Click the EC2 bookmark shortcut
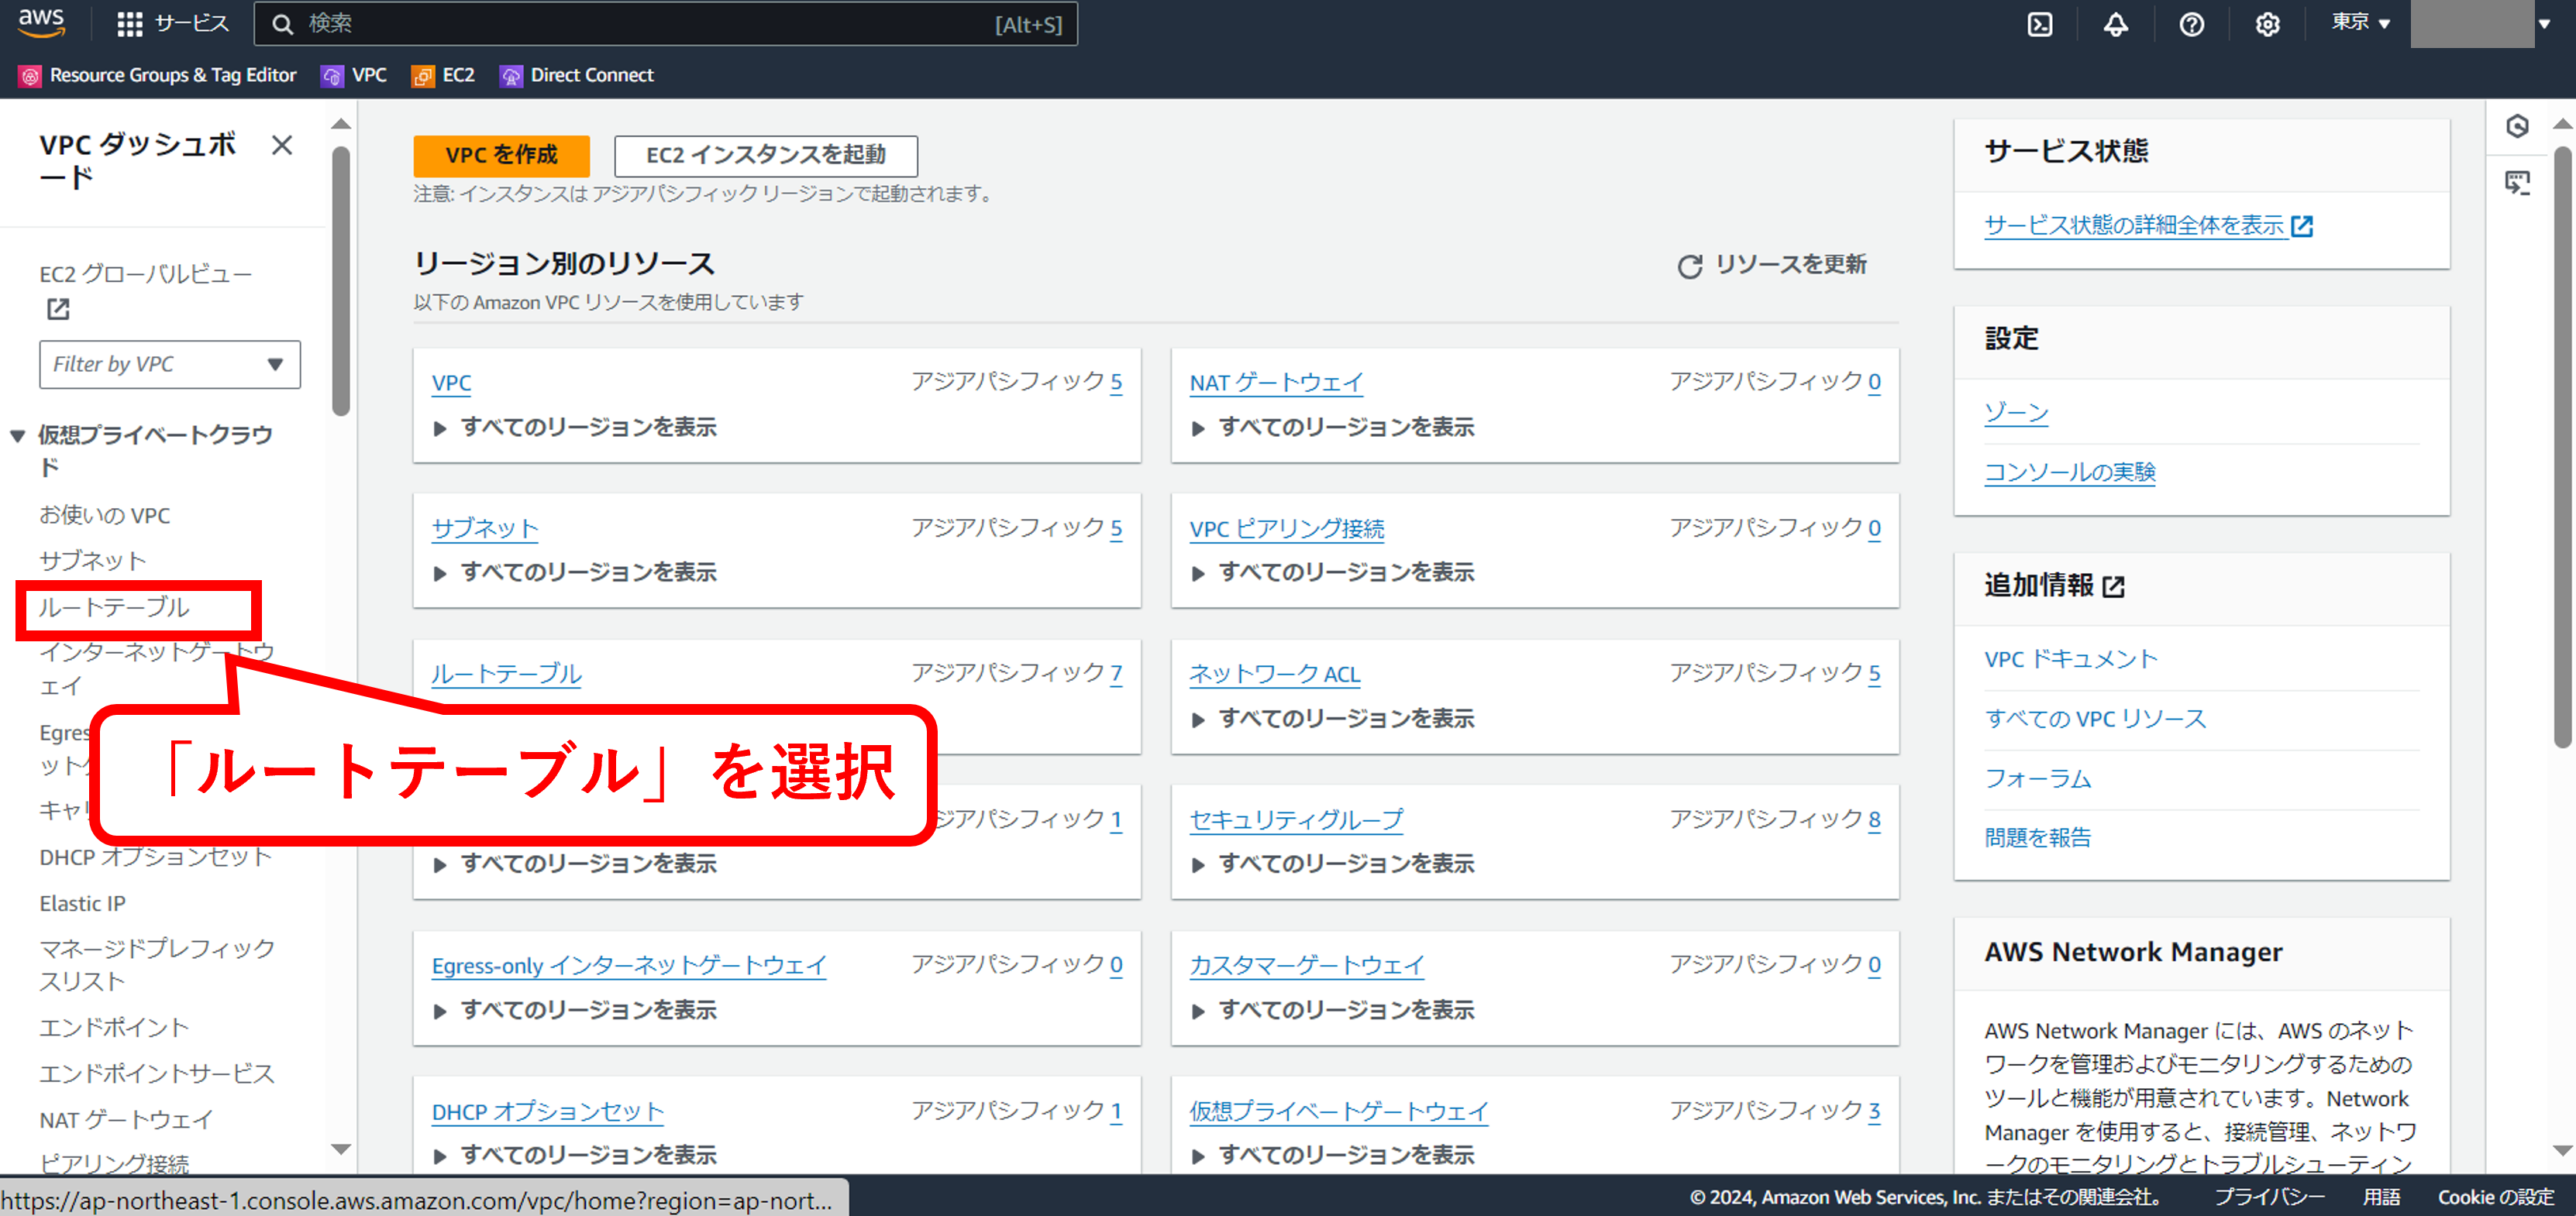The height and width of the screenshot is (1216, 2576). 444,75
